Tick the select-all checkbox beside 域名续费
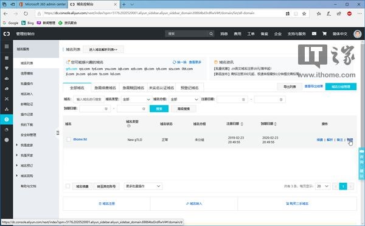The height and width of the screenshot is (226, 365). pos(68,186)
